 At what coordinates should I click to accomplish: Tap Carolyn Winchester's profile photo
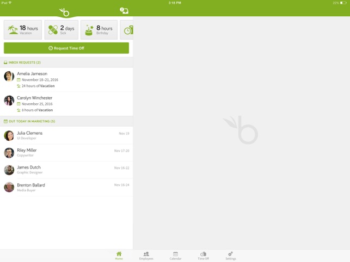[x=9, y=101]
